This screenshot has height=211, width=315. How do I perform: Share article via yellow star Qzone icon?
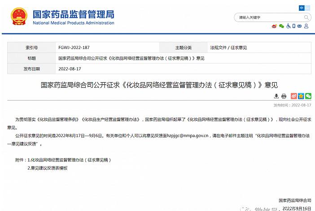coord(301,96)
